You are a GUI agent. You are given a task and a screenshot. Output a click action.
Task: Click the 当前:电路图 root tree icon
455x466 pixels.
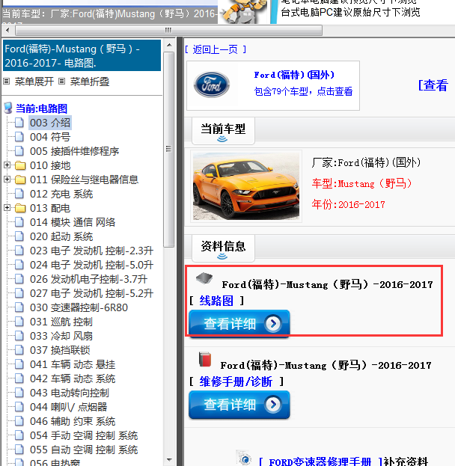tap(8, 108)
